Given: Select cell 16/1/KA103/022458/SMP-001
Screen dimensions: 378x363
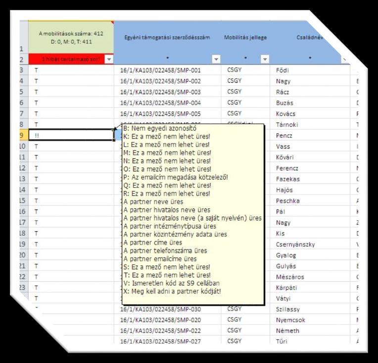Looking at the screenshot, I should (168, 70).
